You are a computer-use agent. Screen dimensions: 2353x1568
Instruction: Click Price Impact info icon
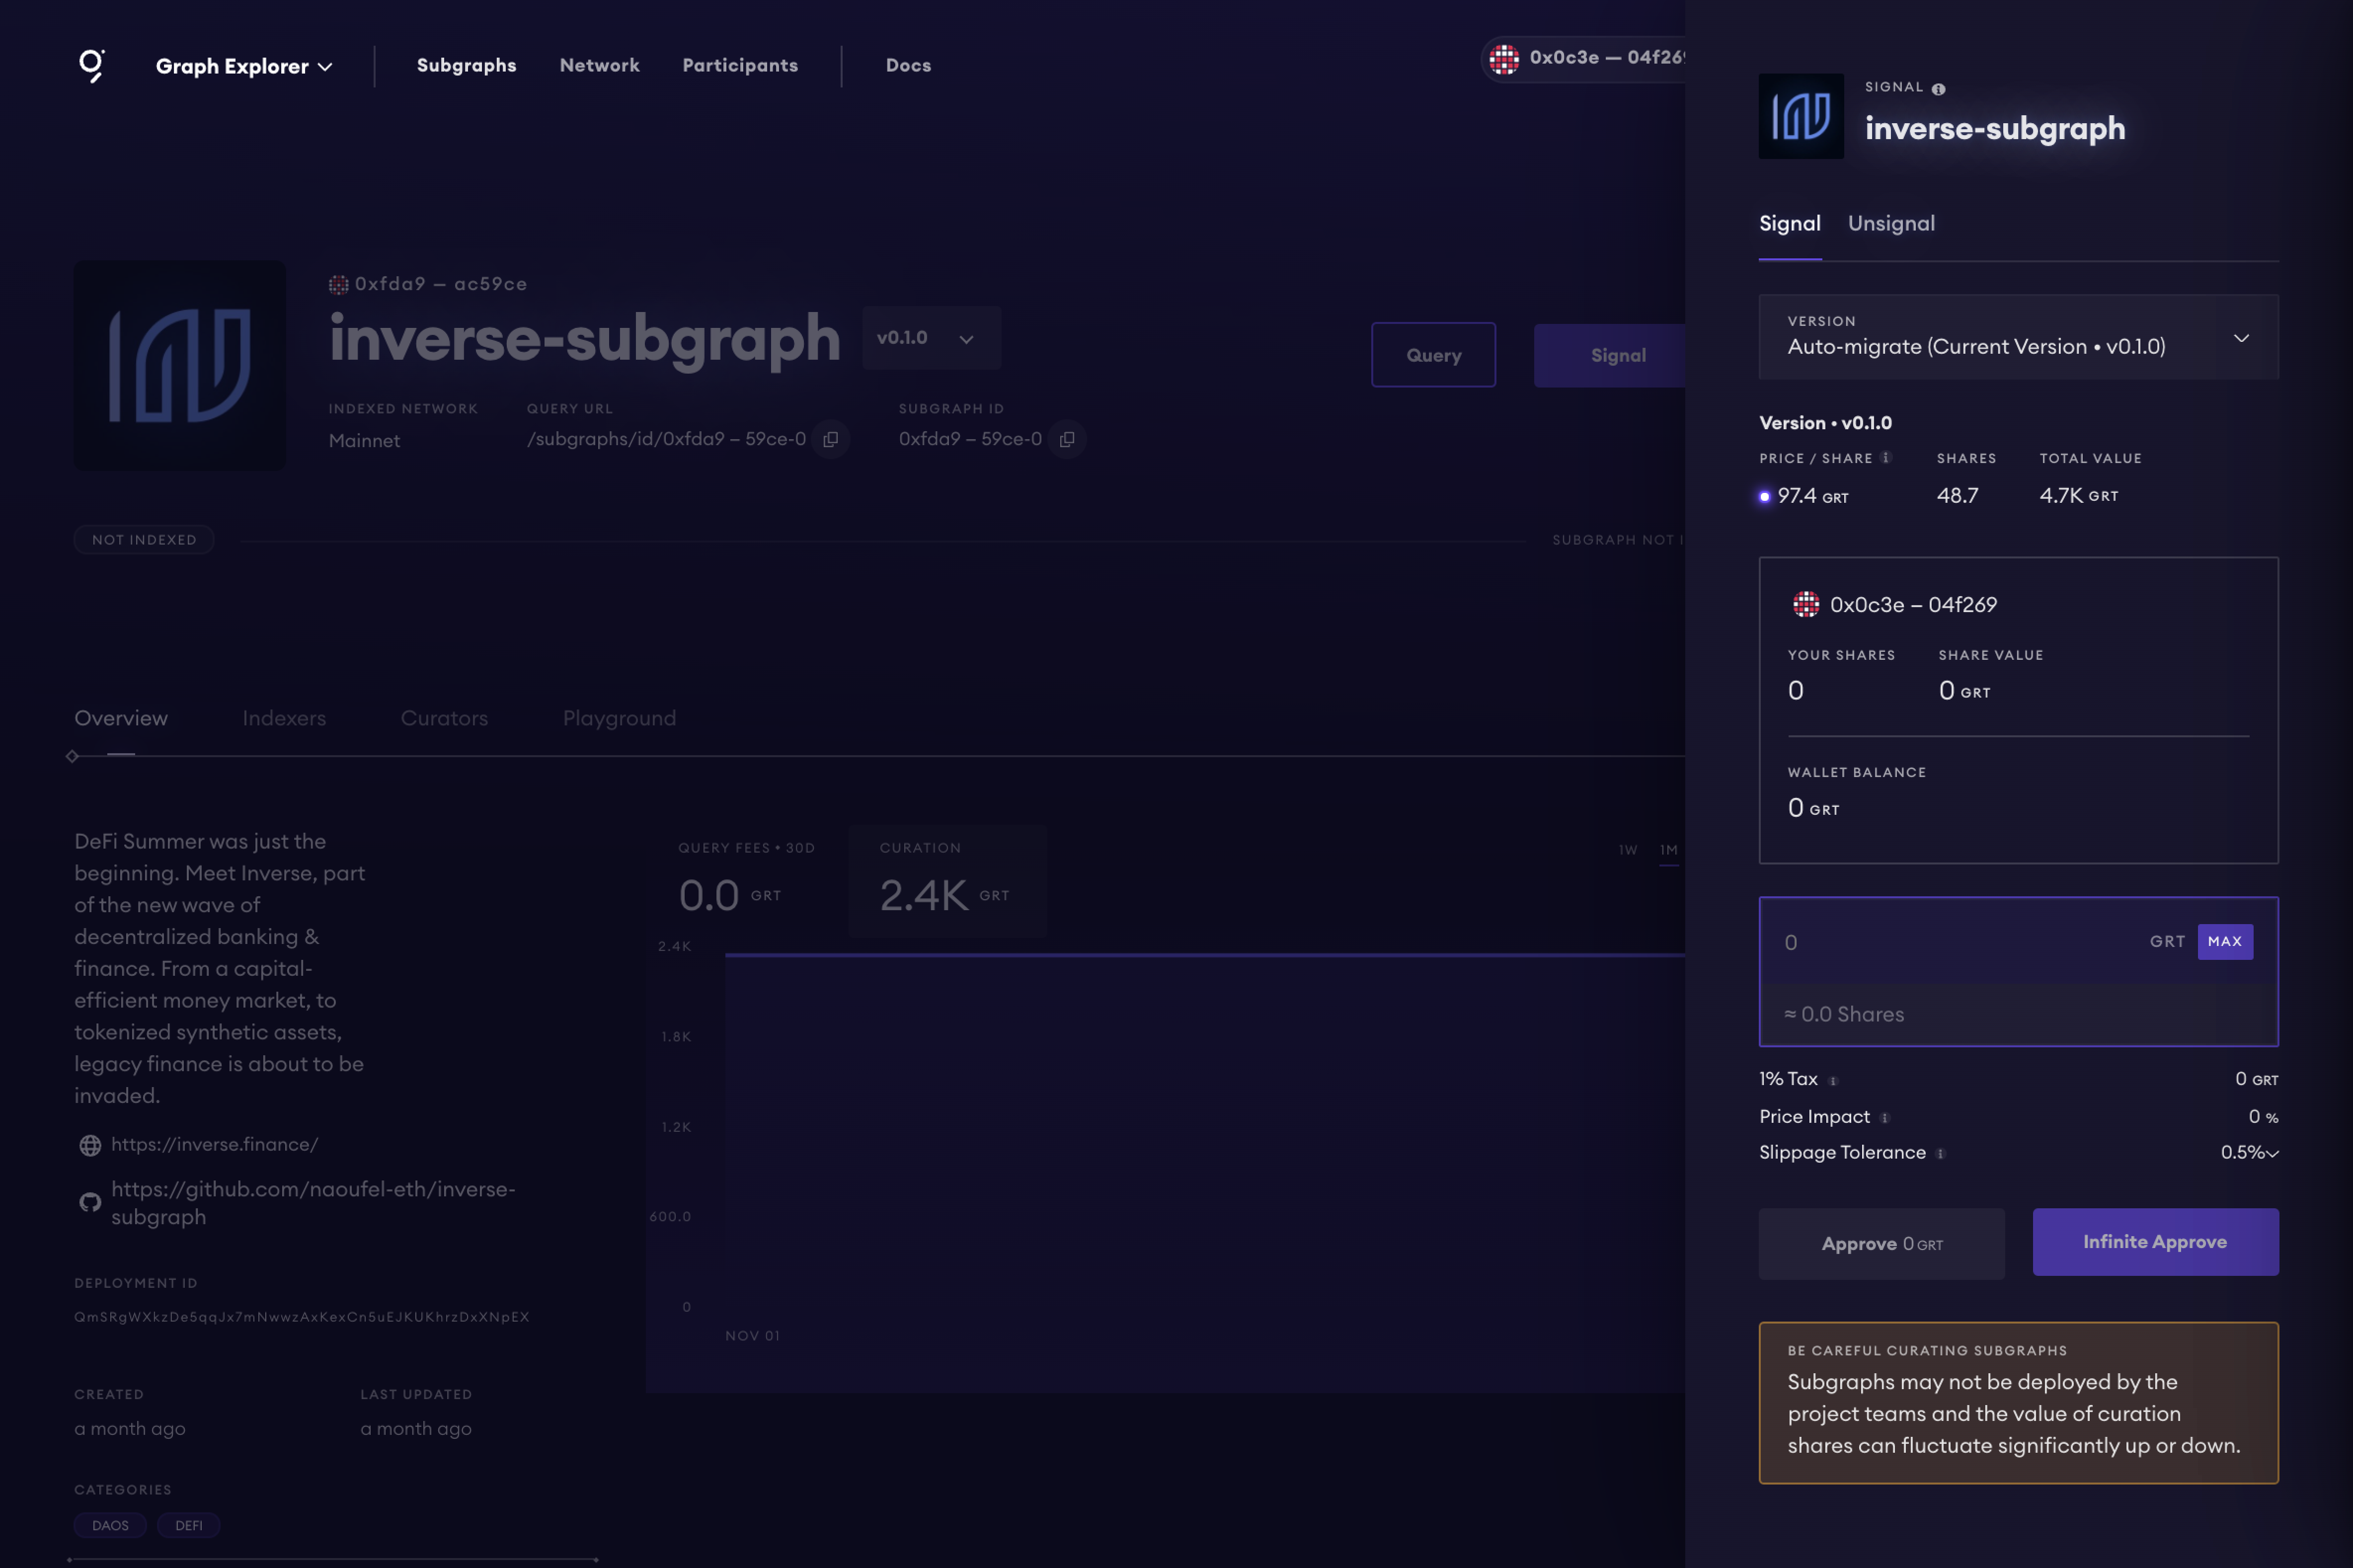pos(1885,1118)
